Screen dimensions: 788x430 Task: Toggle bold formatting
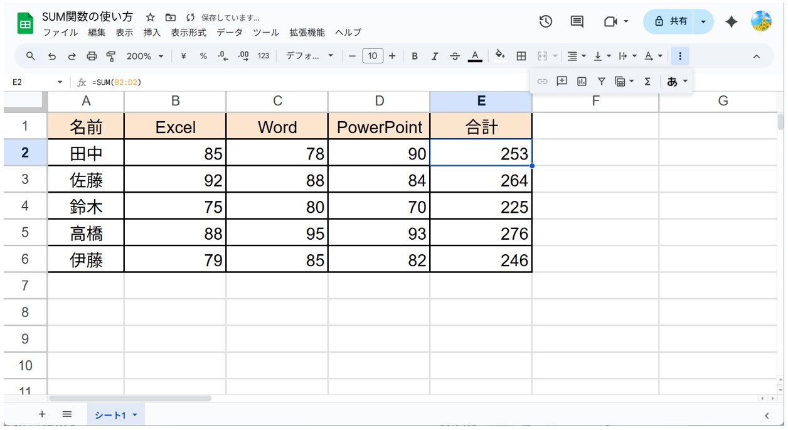pyautogui.click(x=415, y=56)
